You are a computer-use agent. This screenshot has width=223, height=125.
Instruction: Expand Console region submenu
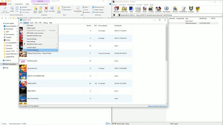[x=41, y=47]
